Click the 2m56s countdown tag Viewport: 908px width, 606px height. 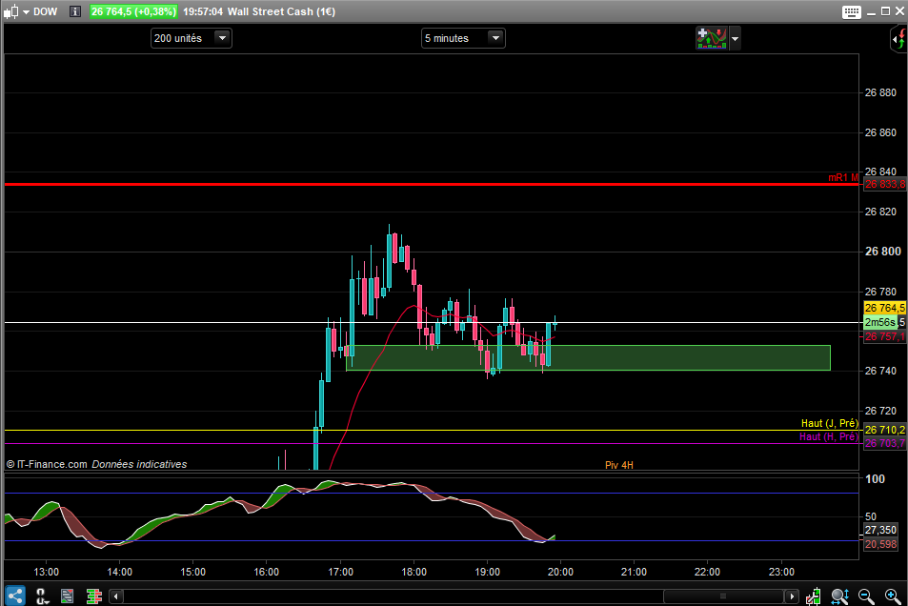pos(880,322)
